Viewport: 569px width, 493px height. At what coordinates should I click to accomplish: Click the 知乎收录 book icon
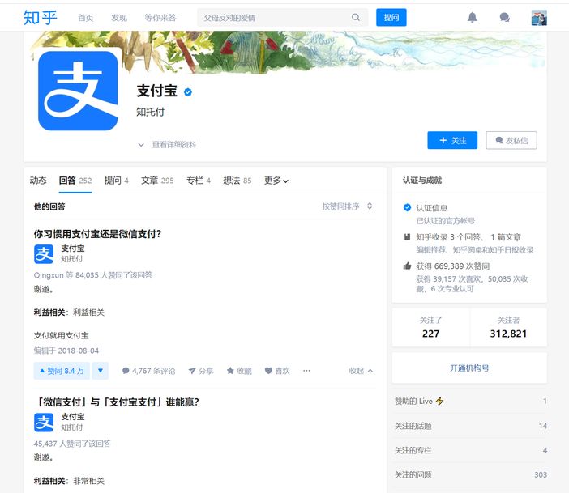(x=407, y=236)
